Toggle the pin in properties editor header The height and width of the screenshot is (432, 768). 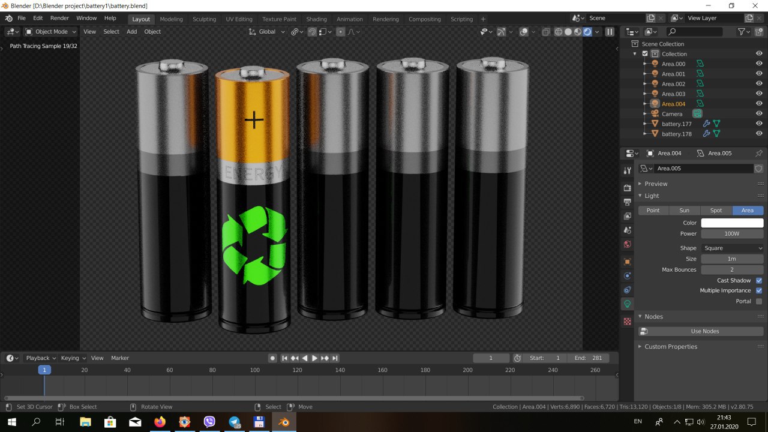[758, 153]
